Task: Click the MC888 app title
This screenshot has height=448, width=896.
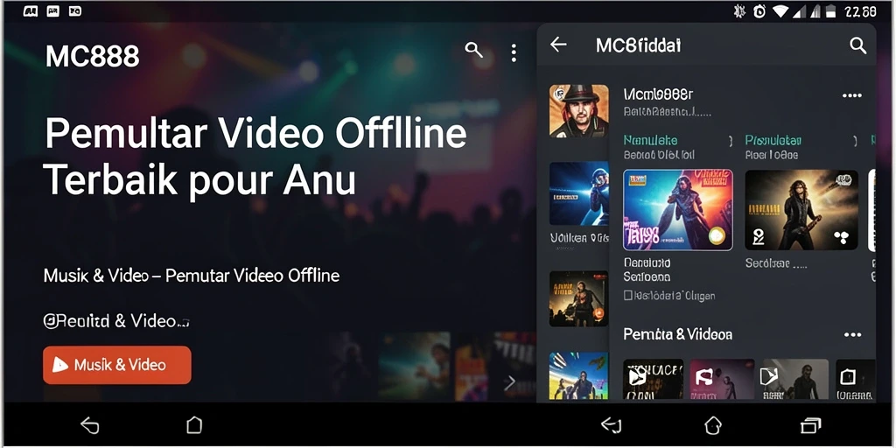Action: [x=92, y=56]
